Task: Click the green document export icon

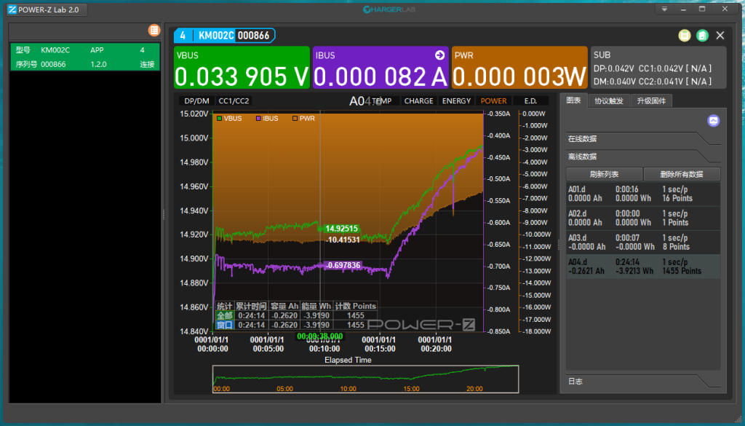Action: 702,36
